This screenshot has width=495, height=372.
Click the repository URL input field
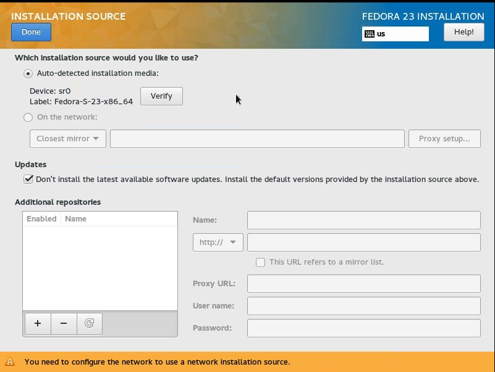[363, 242]
